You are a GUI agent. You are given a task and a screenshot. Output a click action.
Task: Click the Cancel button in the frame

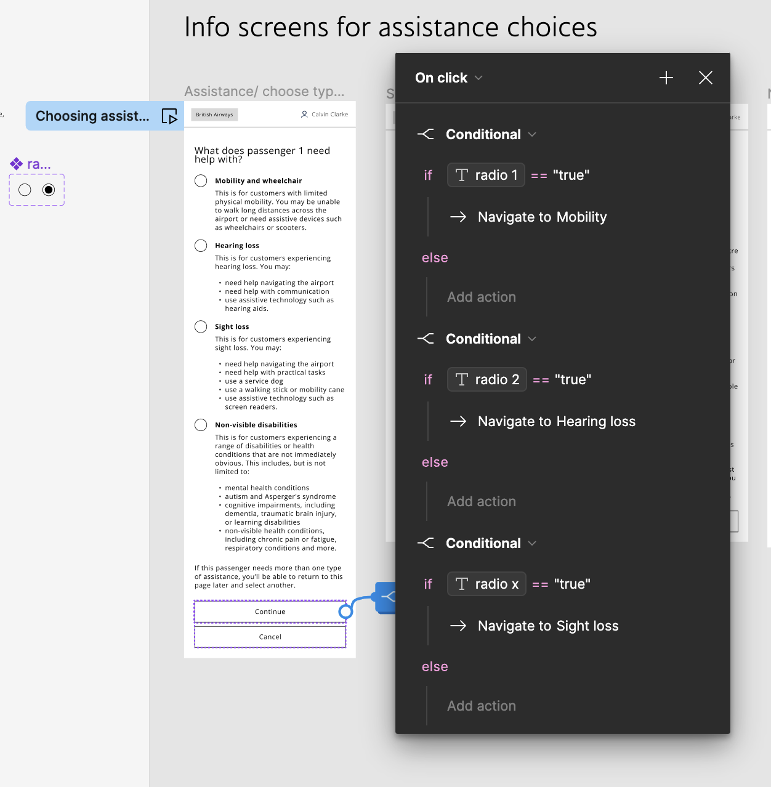270,637
